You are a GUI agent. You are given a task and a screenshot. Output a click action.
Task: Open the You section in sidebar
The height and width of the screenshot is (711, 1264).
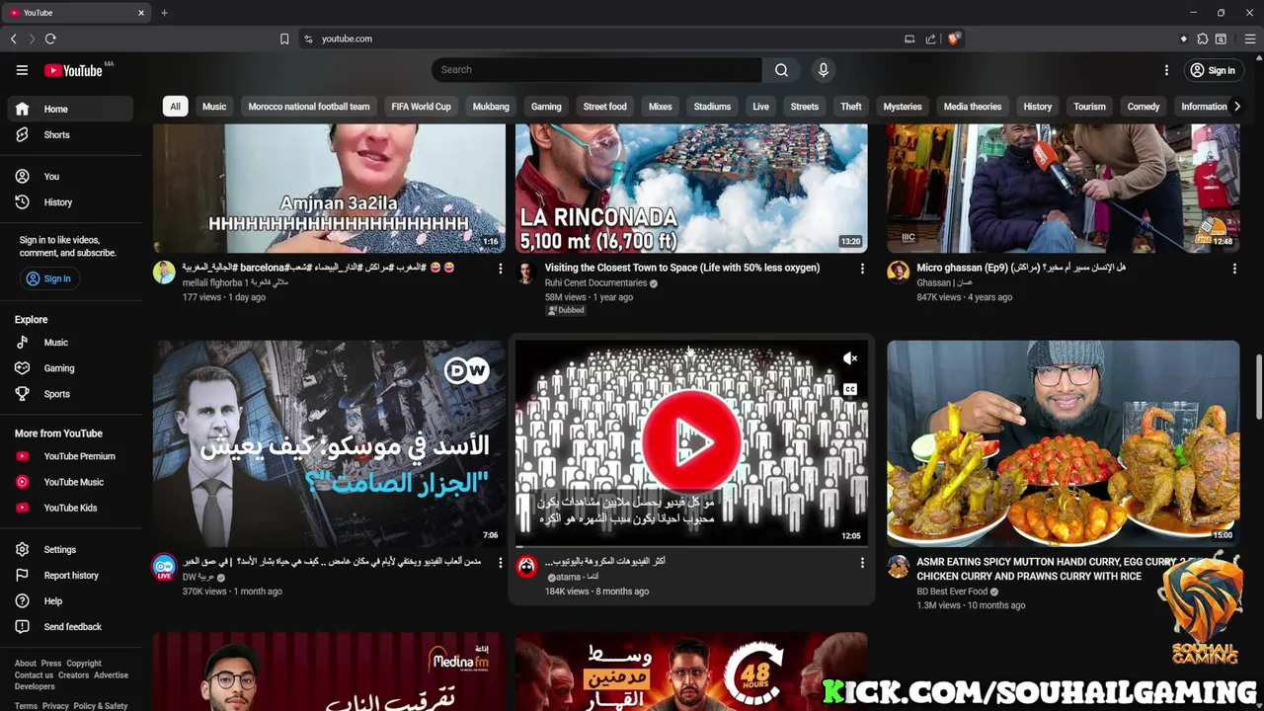(x=69, y=176)
